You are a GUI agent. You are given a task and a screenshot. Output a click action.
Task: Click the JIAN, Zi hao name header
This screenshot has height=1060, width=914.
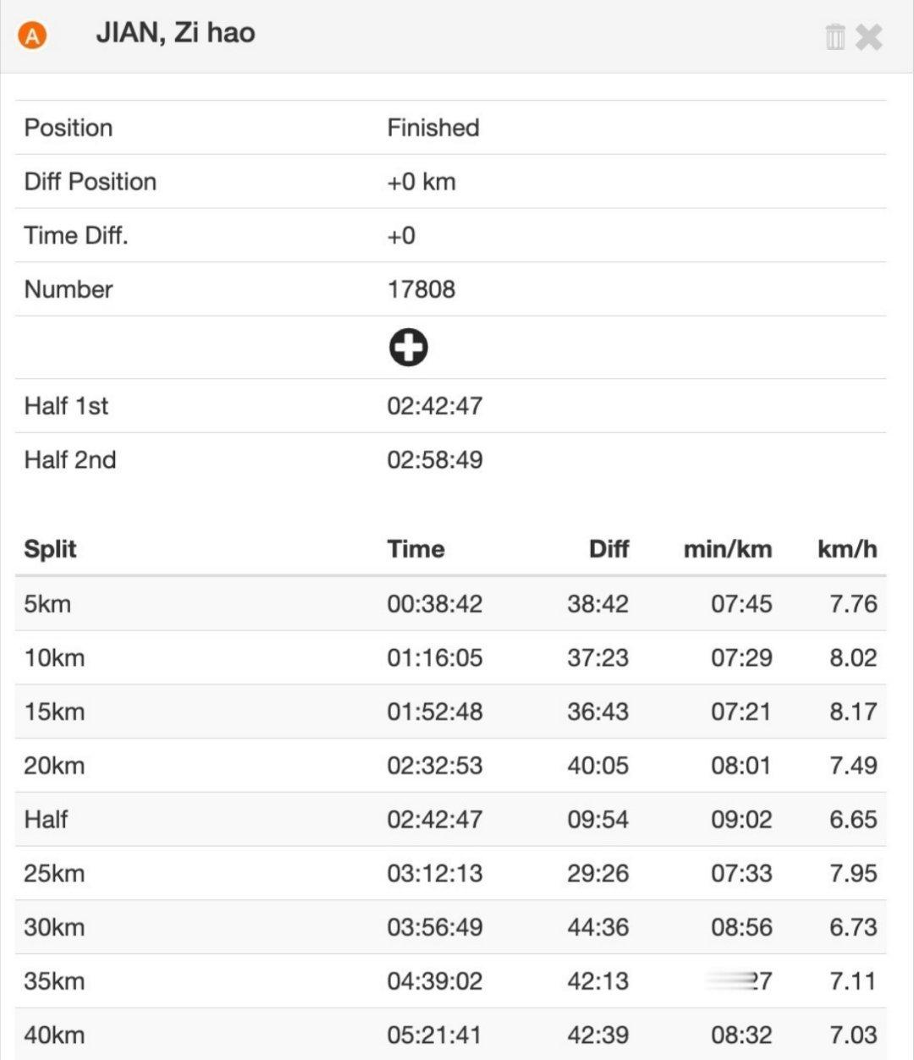click(175, 33)
